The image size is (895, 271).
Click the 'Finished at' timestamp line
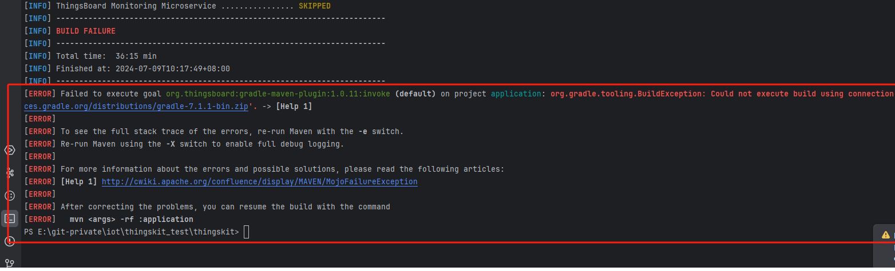tap(142, 68)
